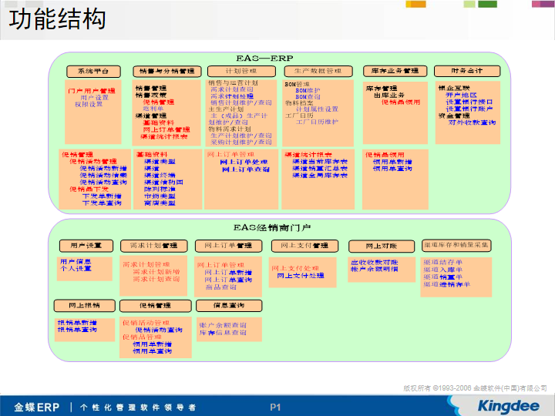Select the 商店类型 entry
The width and height of the screenshot is (555, 416).
click(160, 203)
